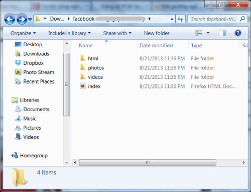The height and width of the screenshot is (192, 251).
Task: Select the file name 'photos'
Action: pyautogui.click(x=96, y=68)
